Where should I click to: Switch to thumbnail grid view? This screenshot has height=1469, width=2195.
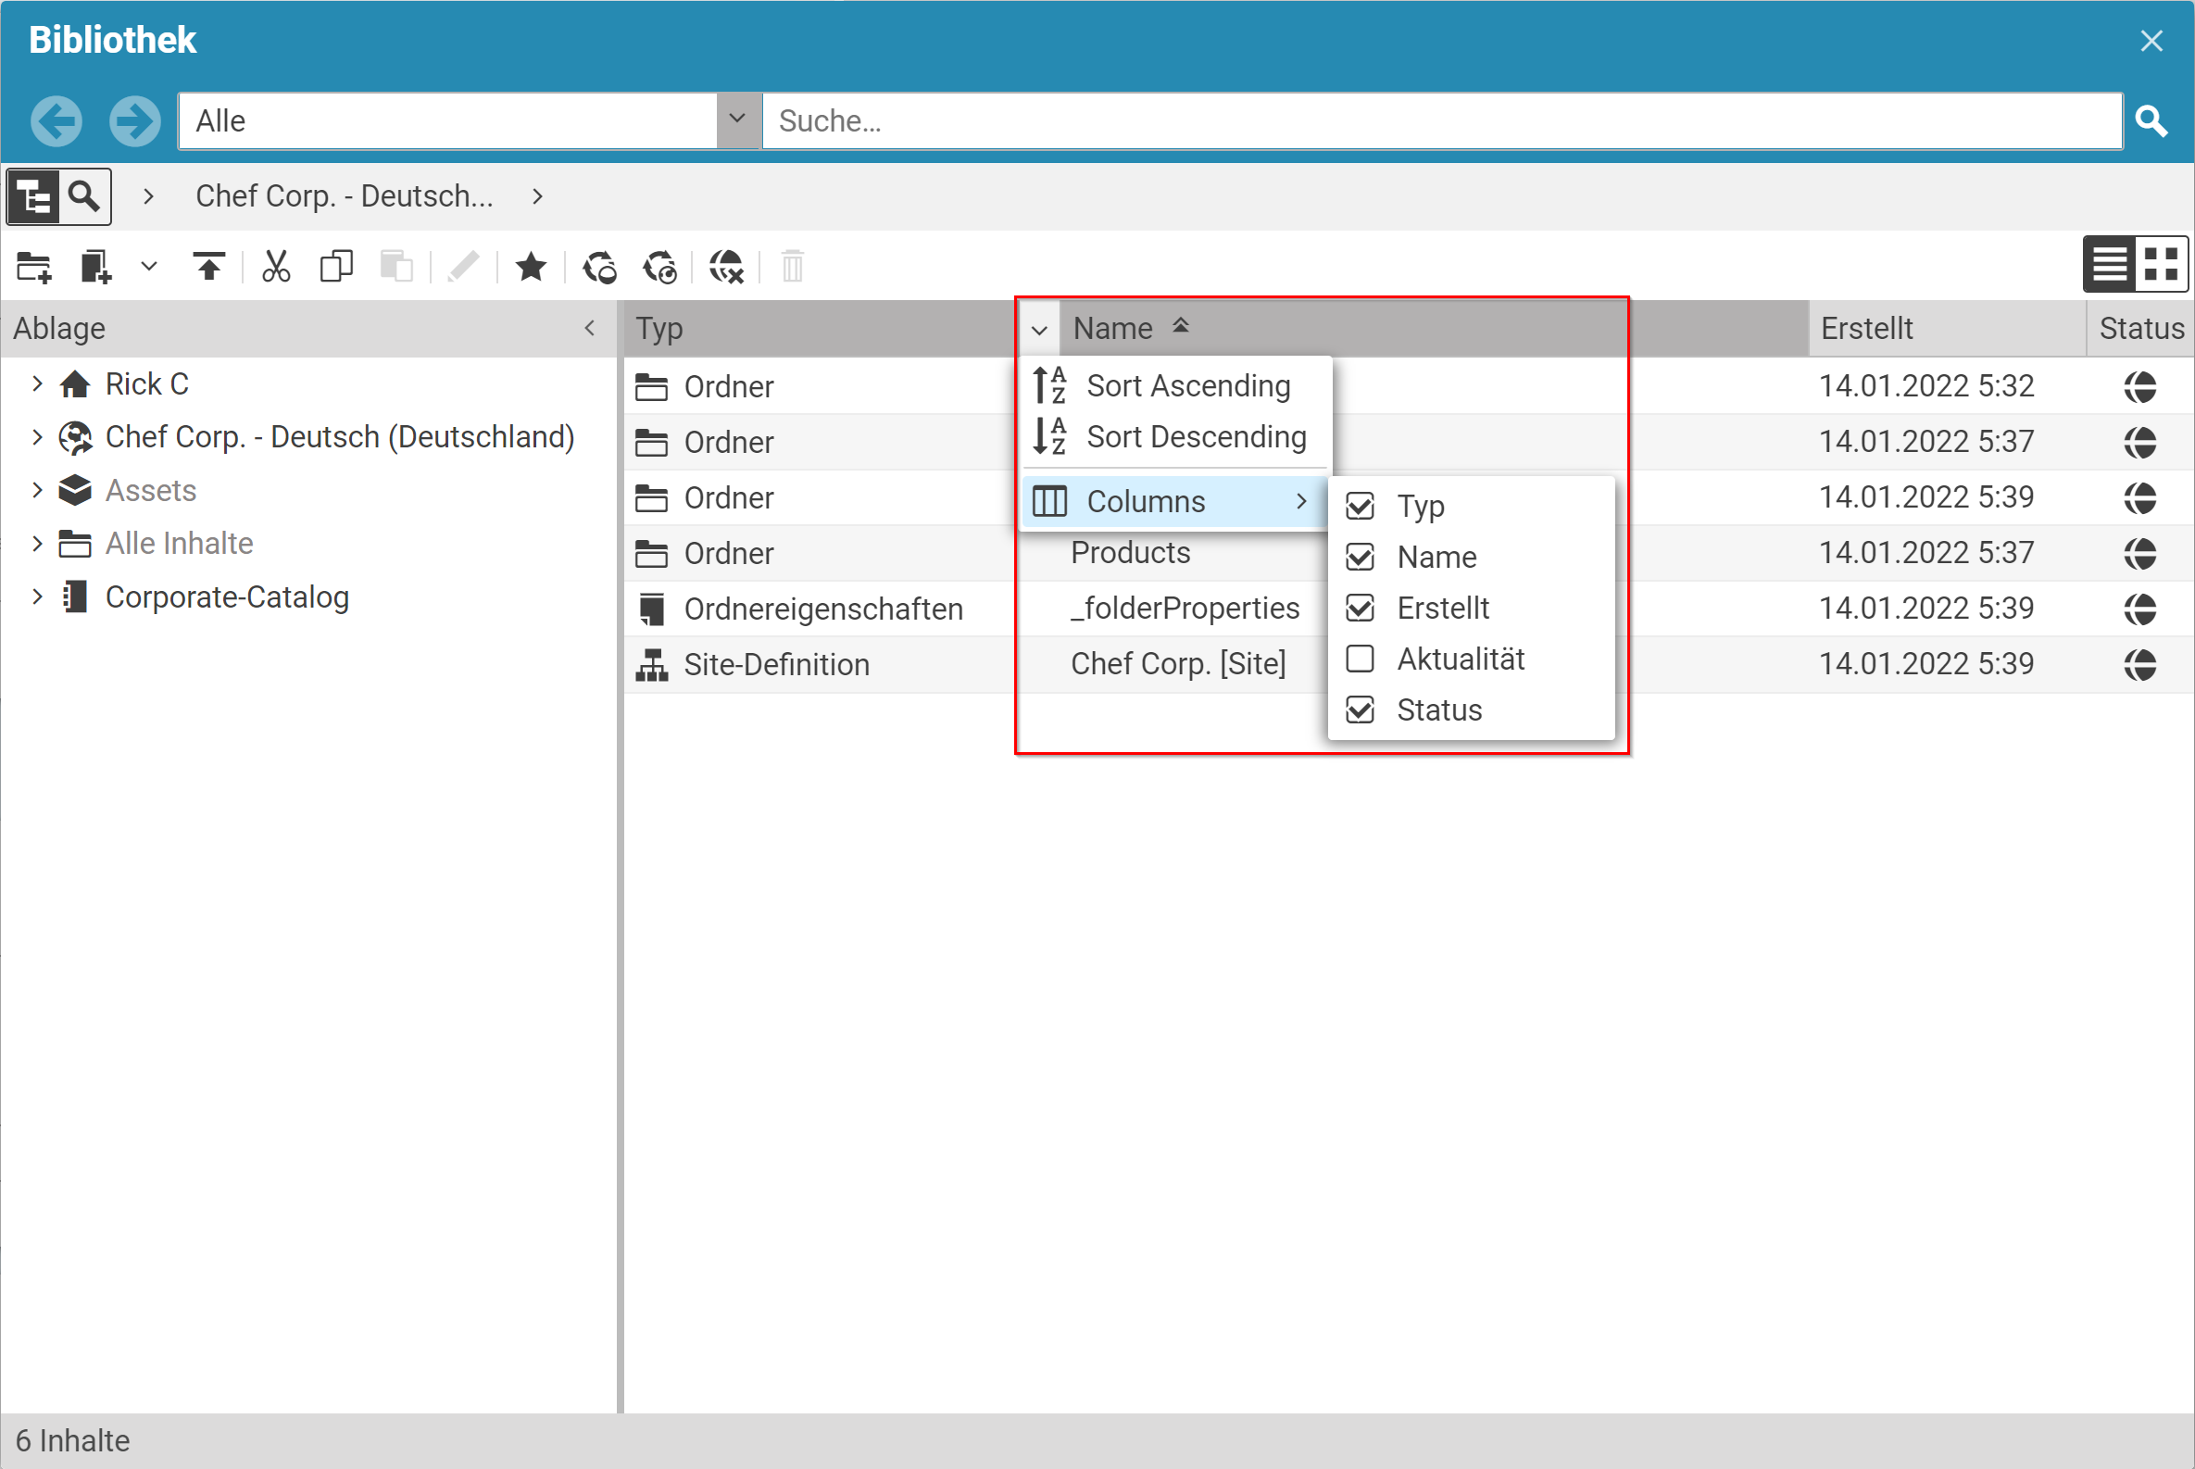pyautogui.click(x=2162, y=264)
